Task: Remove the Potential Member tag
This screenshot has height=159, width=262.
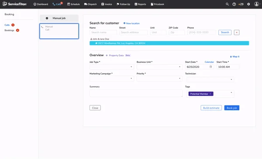Action: point(210,94)
